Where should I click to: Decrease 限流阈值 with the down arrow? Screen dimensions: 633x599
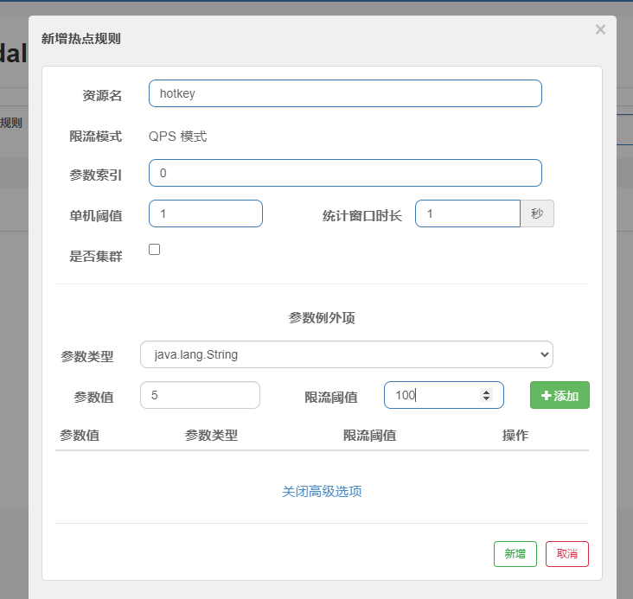[x=486, y=399]
